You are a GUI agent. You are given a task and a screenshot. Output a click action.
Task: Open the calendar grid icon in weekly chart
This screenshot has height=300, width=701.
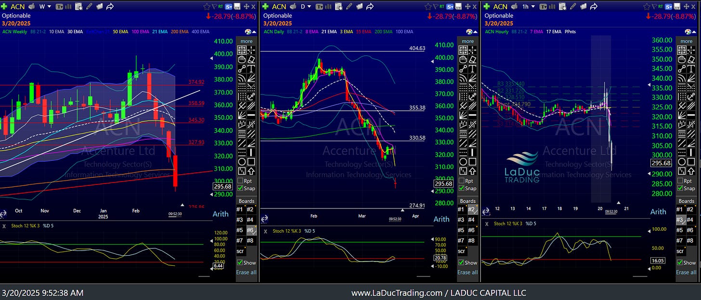tap(78, 6)
